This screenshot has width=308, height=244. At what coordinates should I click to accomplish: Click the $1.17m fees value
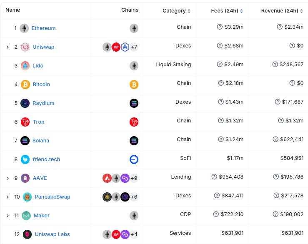(235, 158)
